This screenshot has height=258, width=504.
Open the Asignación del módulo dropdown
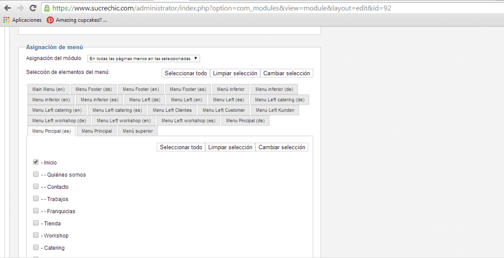(144, 58)
